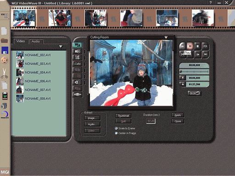Click the Thumbnail button
The width and height of the screenshot is (235, 176).
123,115
